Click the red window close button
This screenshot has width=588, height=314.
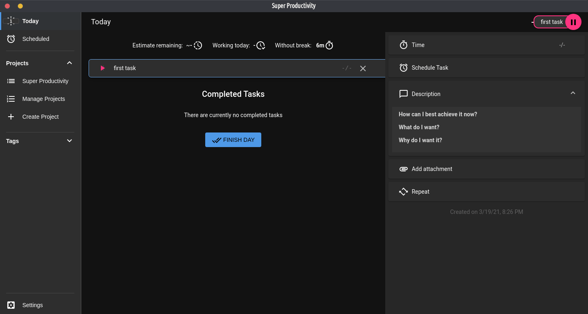pyautogui.click(x=7, y=6)
